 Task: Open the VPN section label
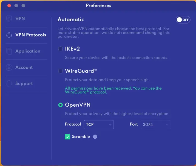[20, 19]
